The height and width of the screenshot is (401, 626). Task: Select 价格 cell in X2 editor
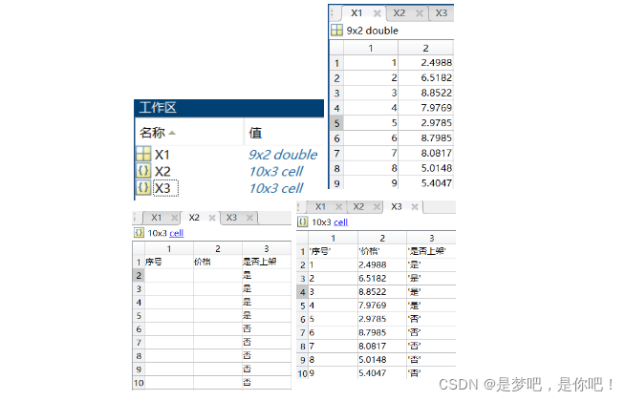coord(218,262)
